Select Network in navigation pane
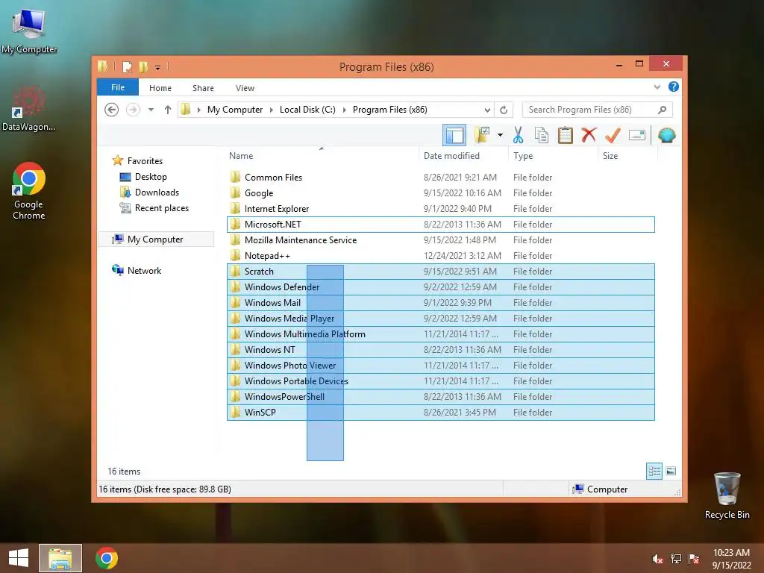This screenshot has width=764, height=573. tap(144, 270)
